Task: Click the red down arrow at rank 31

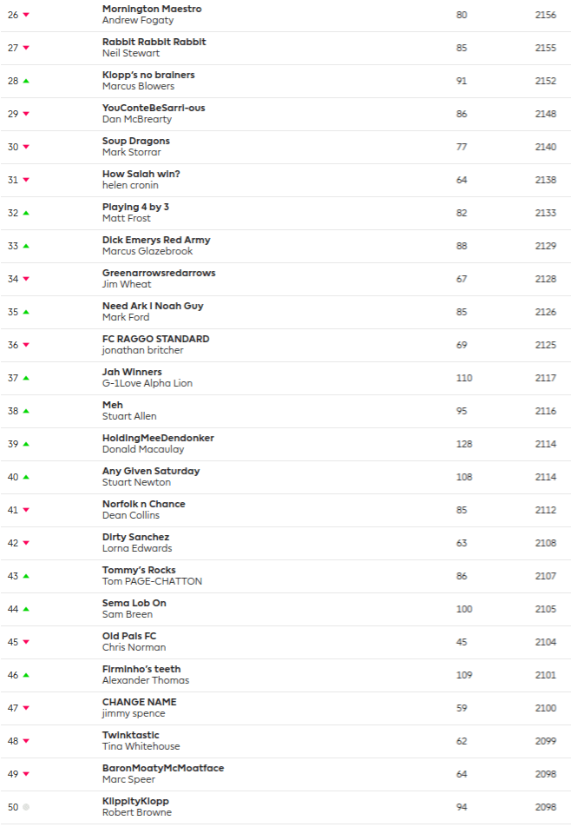Action: pyautogui.click(x=26, y=180)
